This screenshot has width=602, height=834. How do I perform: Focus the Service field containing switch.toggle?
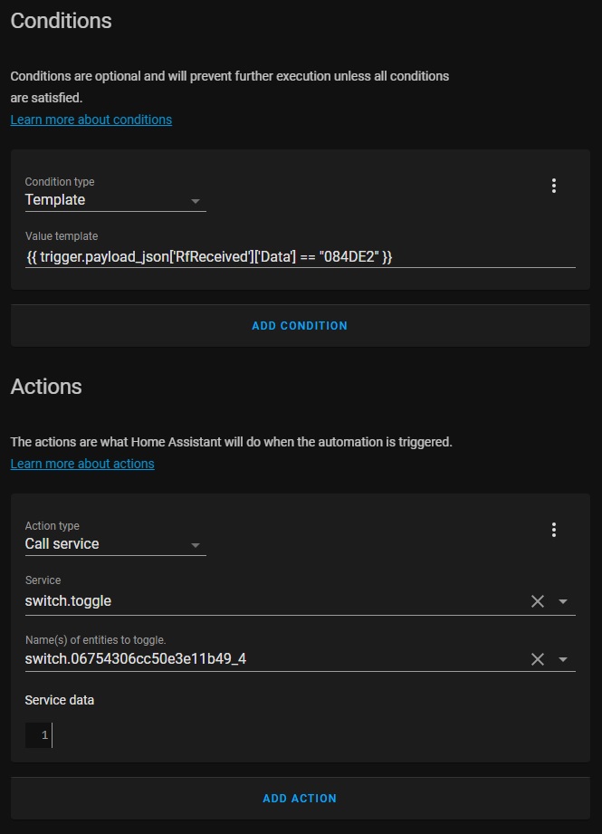(272, 601)
